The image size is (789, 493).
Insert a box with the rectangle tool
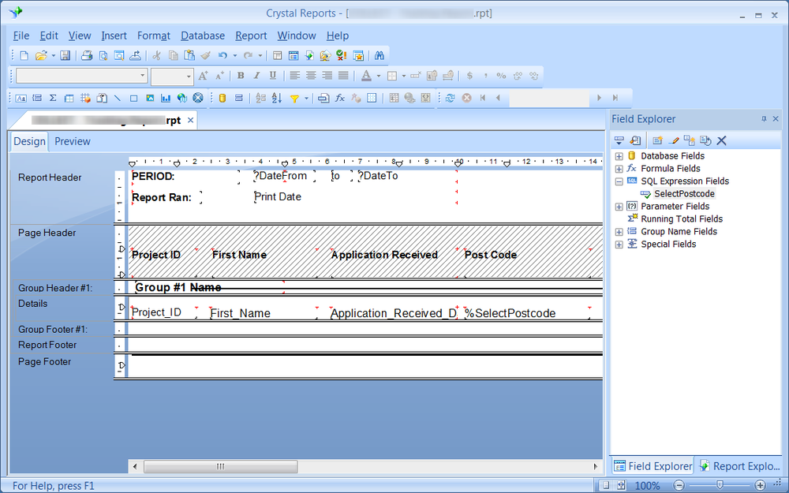(x=133, y=98)
